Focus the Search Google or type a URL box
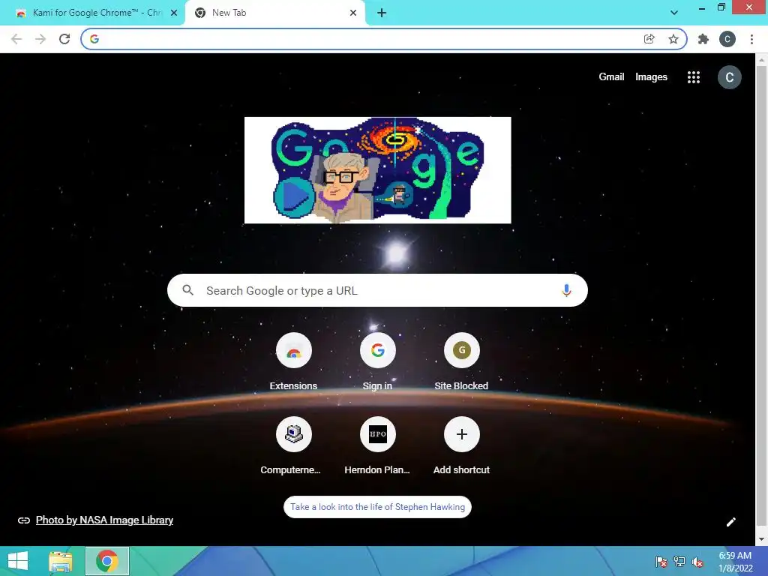This screenshot has width=768, height=576. pyautogui.click(x=378, y=290)
